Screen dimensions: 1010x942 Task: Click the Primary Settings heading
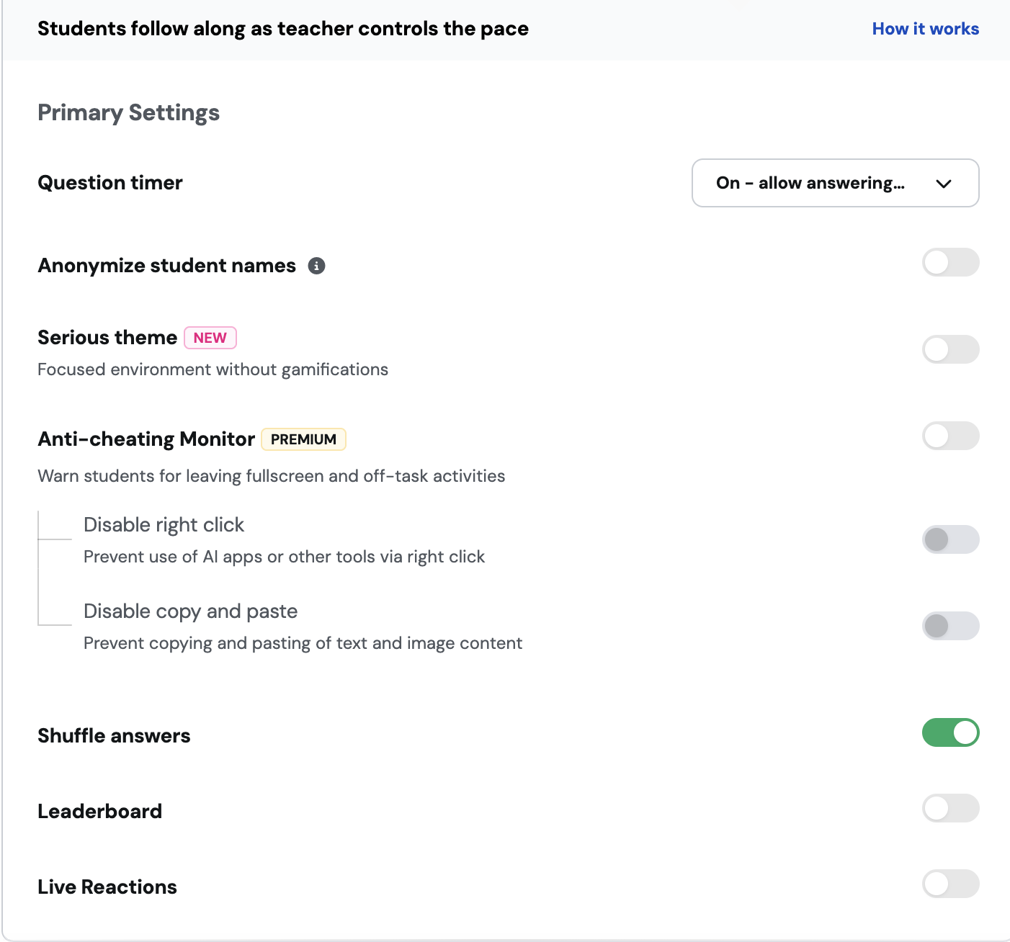pyautogui.click(x=129, y=113)
